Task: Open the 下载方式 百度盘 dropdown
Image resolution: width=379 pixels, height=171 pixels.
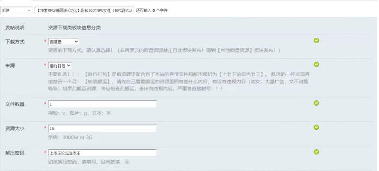Action: point(63,42)
